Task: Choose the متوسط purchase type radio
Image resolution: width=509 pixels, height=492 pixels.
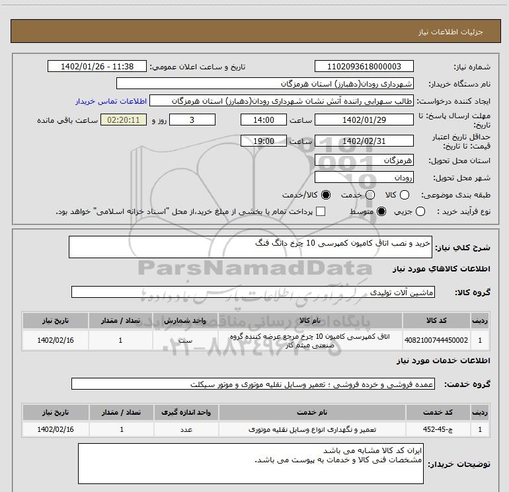Action: pos(381,211)
